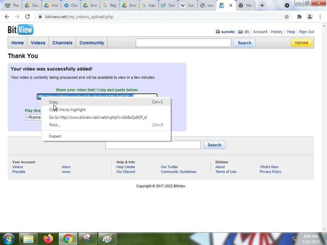Viewport: 327px width, 245px height.
Task: Open footer Videos link
Action: pyautogui.click(x=18, y=167)
